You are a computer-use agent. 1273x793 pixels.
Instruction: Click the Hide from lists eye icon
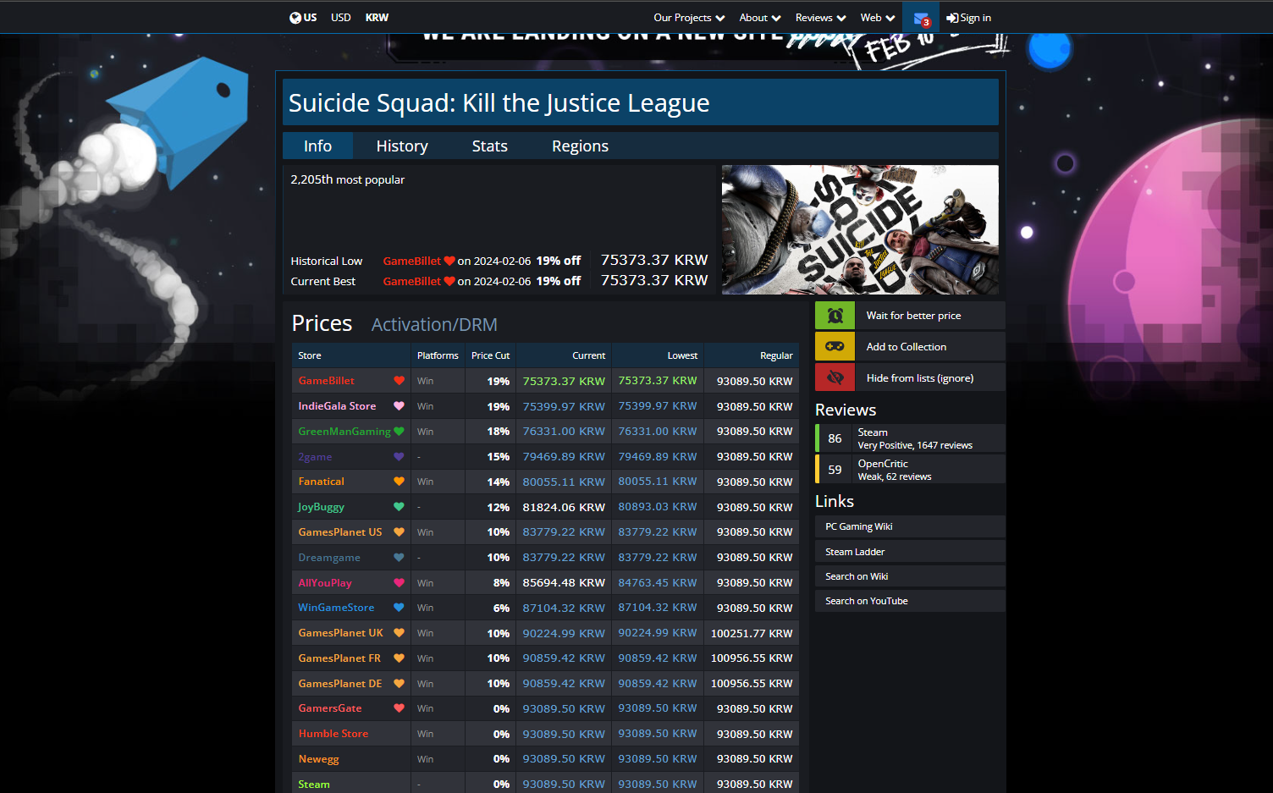coord(835,377)
